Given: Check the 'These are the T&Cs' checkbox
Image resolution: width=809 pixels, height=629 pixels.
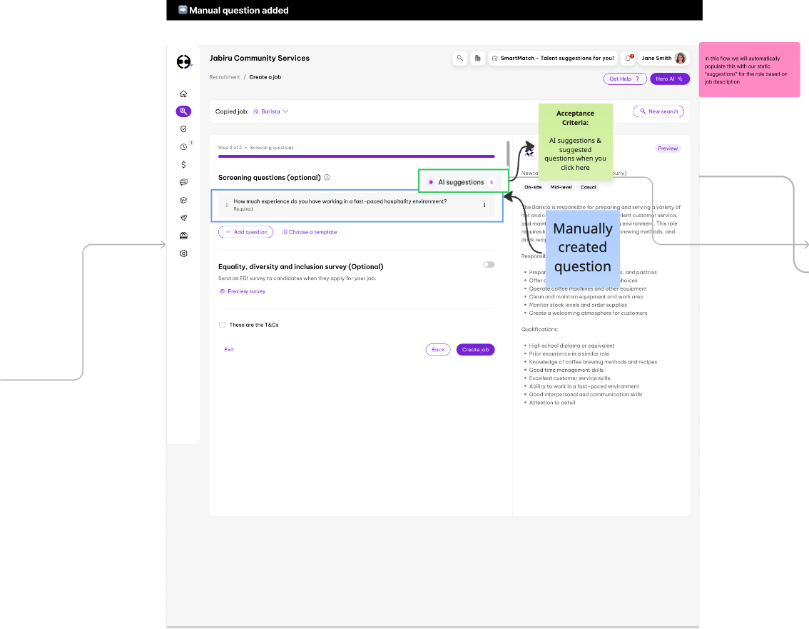Looking at the screenshot, I should 223,325.
